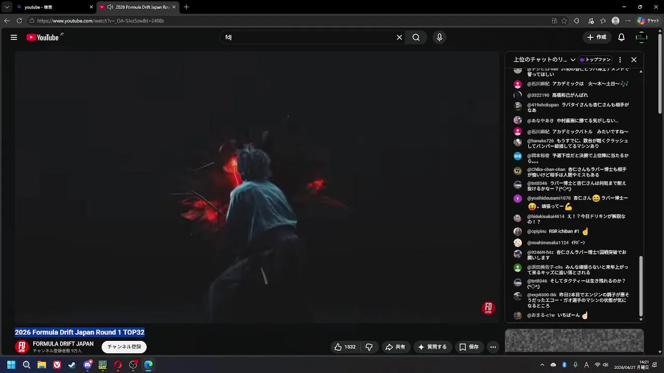Close the chat replay panel
Image resolution: width=664 pixels, height=373 pixels.
[x=634, y=60]
